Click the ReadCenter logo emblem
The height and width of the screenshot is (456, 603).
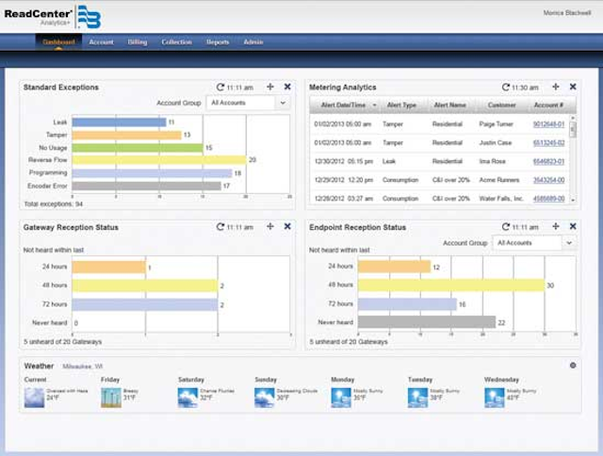[x=90, y=17]
